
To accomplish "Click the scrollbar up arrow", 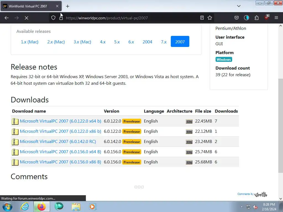I will pos(281,26).
